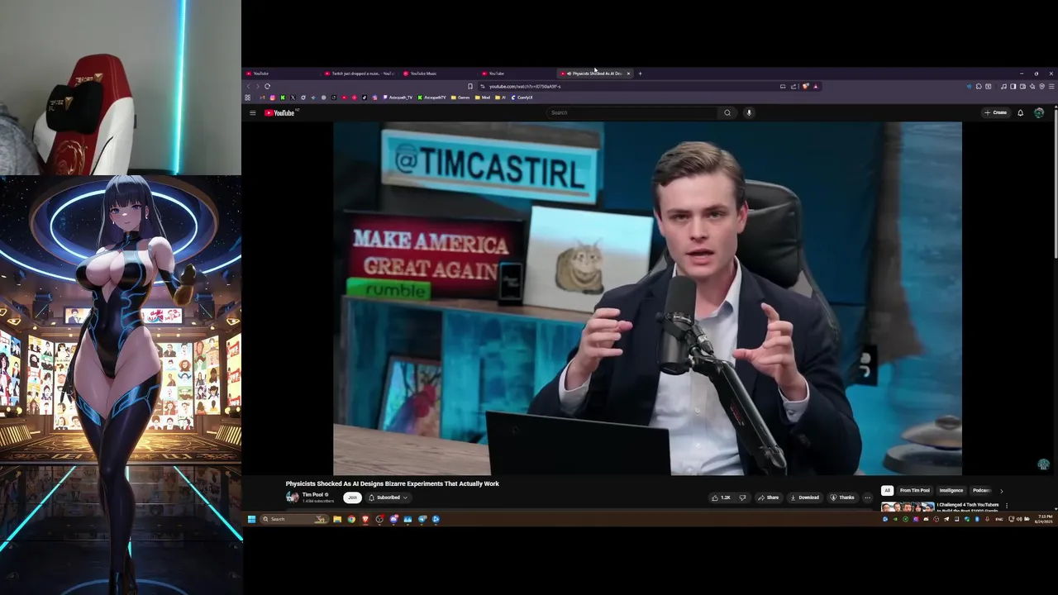1058x595 pixels.
Task: Switch to the 'Twitch just dropped a nuke' tab
Action: tap(360, 74)
